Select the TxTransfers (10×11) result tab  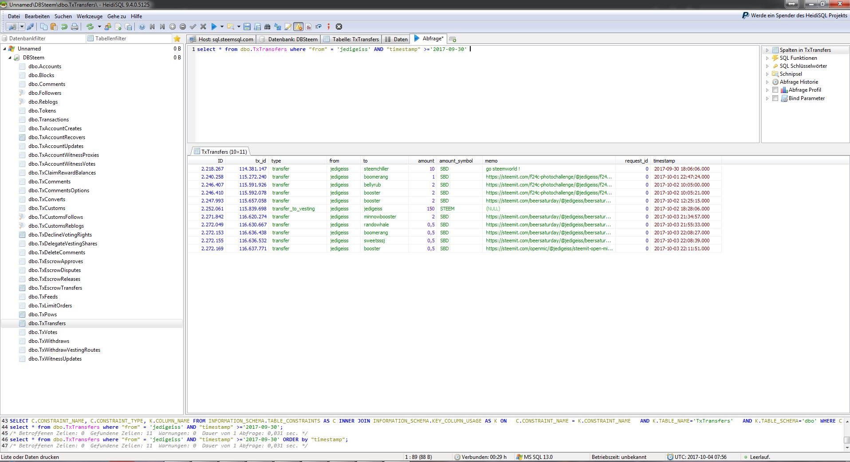220,151
